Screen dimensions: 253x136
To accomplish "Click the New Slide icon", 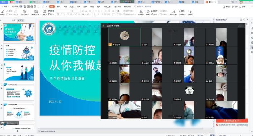I will click(x=36, y=11).
